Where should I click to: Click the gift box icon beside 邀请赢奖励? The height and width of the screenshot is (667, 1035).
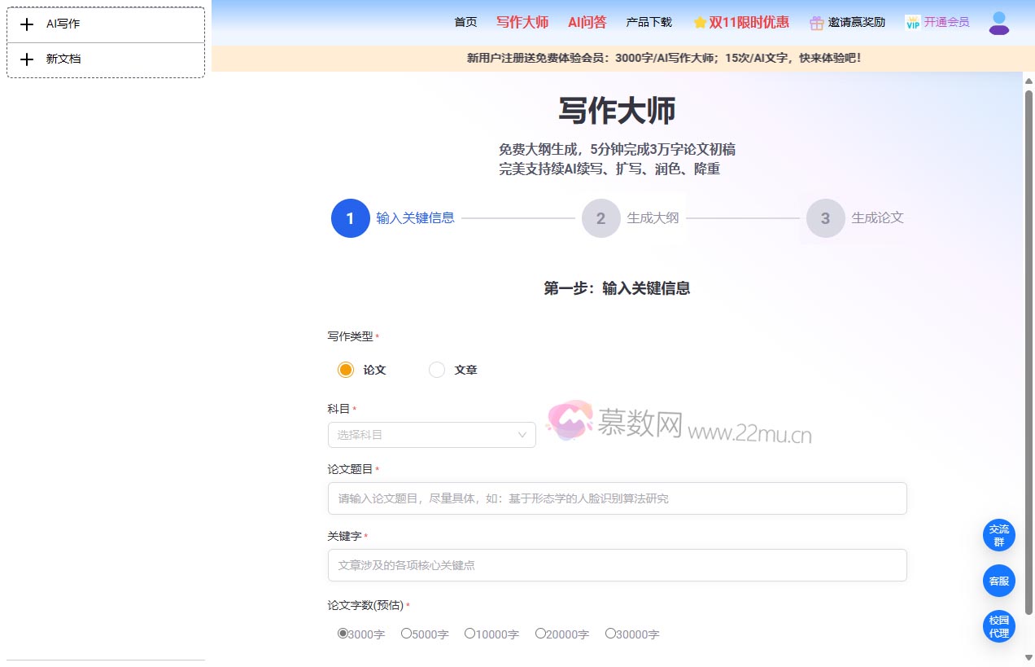[815, 22]
